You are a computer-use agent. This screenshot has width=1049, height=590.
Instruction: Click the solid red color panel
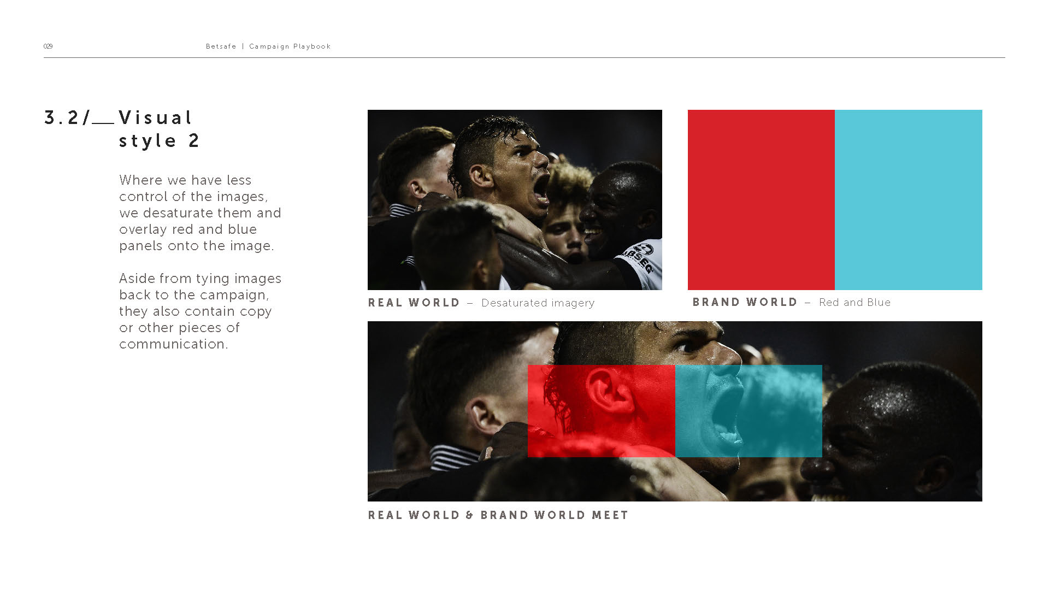[761, 200]
